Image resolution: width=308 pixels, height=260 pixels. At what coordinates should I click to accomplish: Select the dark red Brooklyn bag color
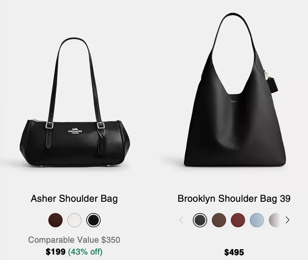[x=238, y=220]
